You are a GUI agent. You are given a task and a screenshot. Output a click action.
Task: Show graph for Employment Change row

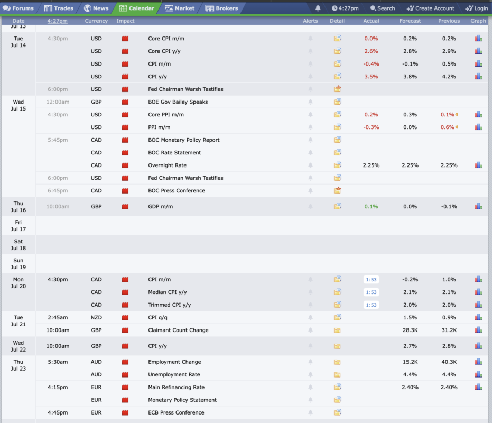click(478, 362)
